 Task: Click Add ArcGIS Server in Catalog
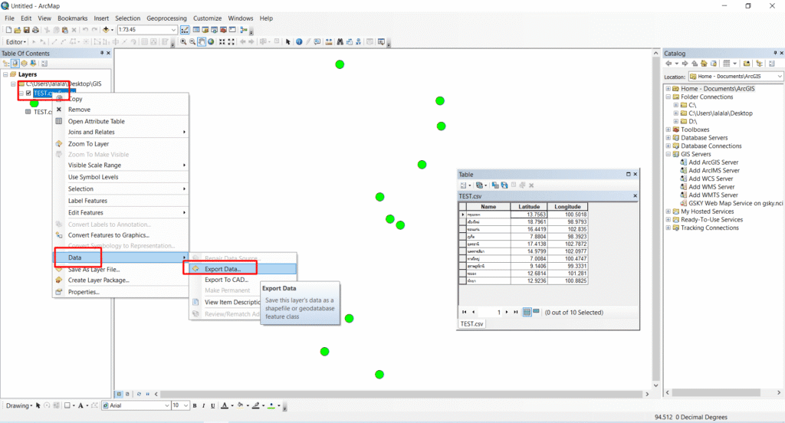[713, 162]
